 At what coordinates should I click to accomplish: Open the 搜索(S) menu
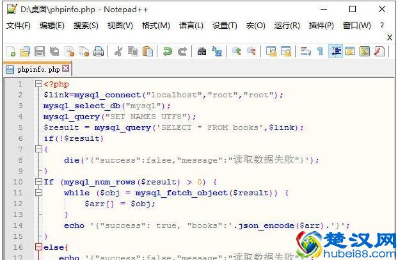tap(86, 26)
